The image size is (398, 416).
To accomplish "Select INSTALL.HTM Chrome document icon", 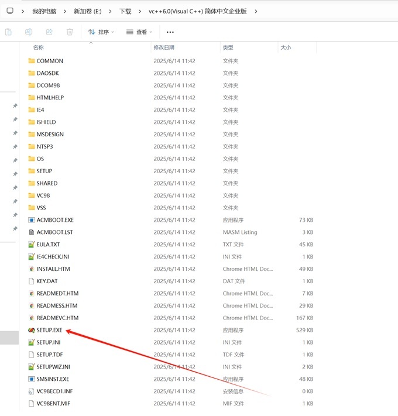I will (x=32, y=269).
